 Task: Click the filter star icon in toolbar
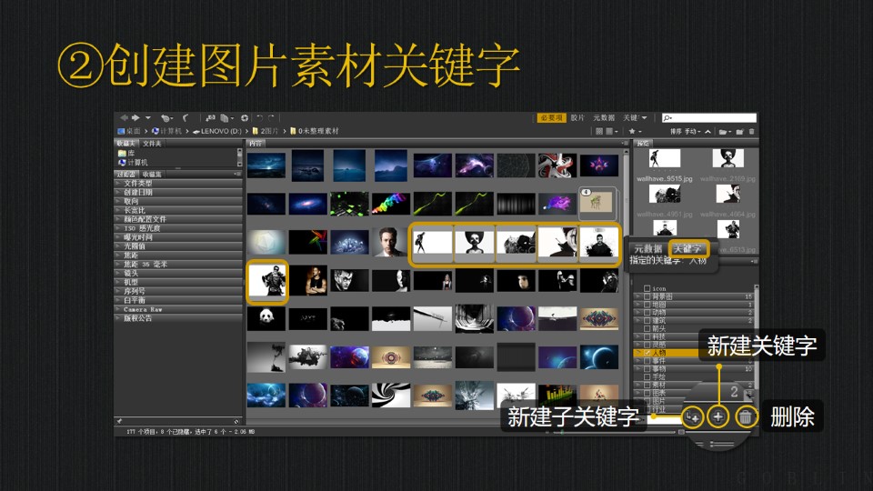point(631,131)
